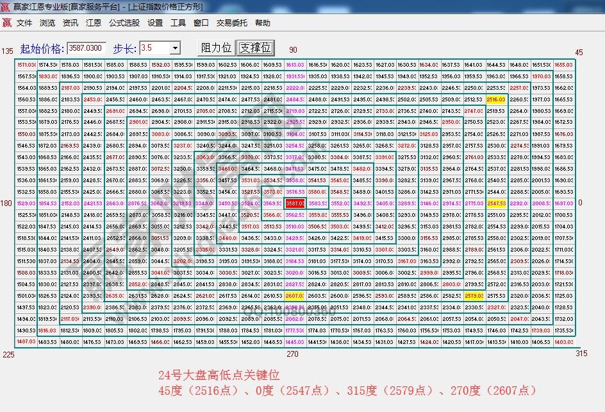605x412 pixels.
Task: Open the 资讯 menu
Action: tap(70, 22)
